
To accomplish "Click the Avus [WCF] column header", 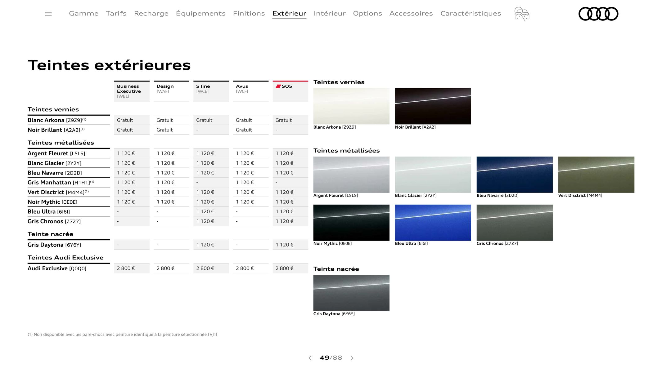I will tap(251, 91).
